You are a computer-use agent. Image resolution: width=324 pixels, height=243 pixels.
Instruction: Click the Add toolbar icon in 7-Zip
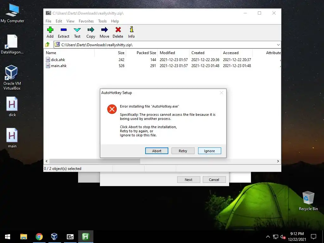[50, 32]
